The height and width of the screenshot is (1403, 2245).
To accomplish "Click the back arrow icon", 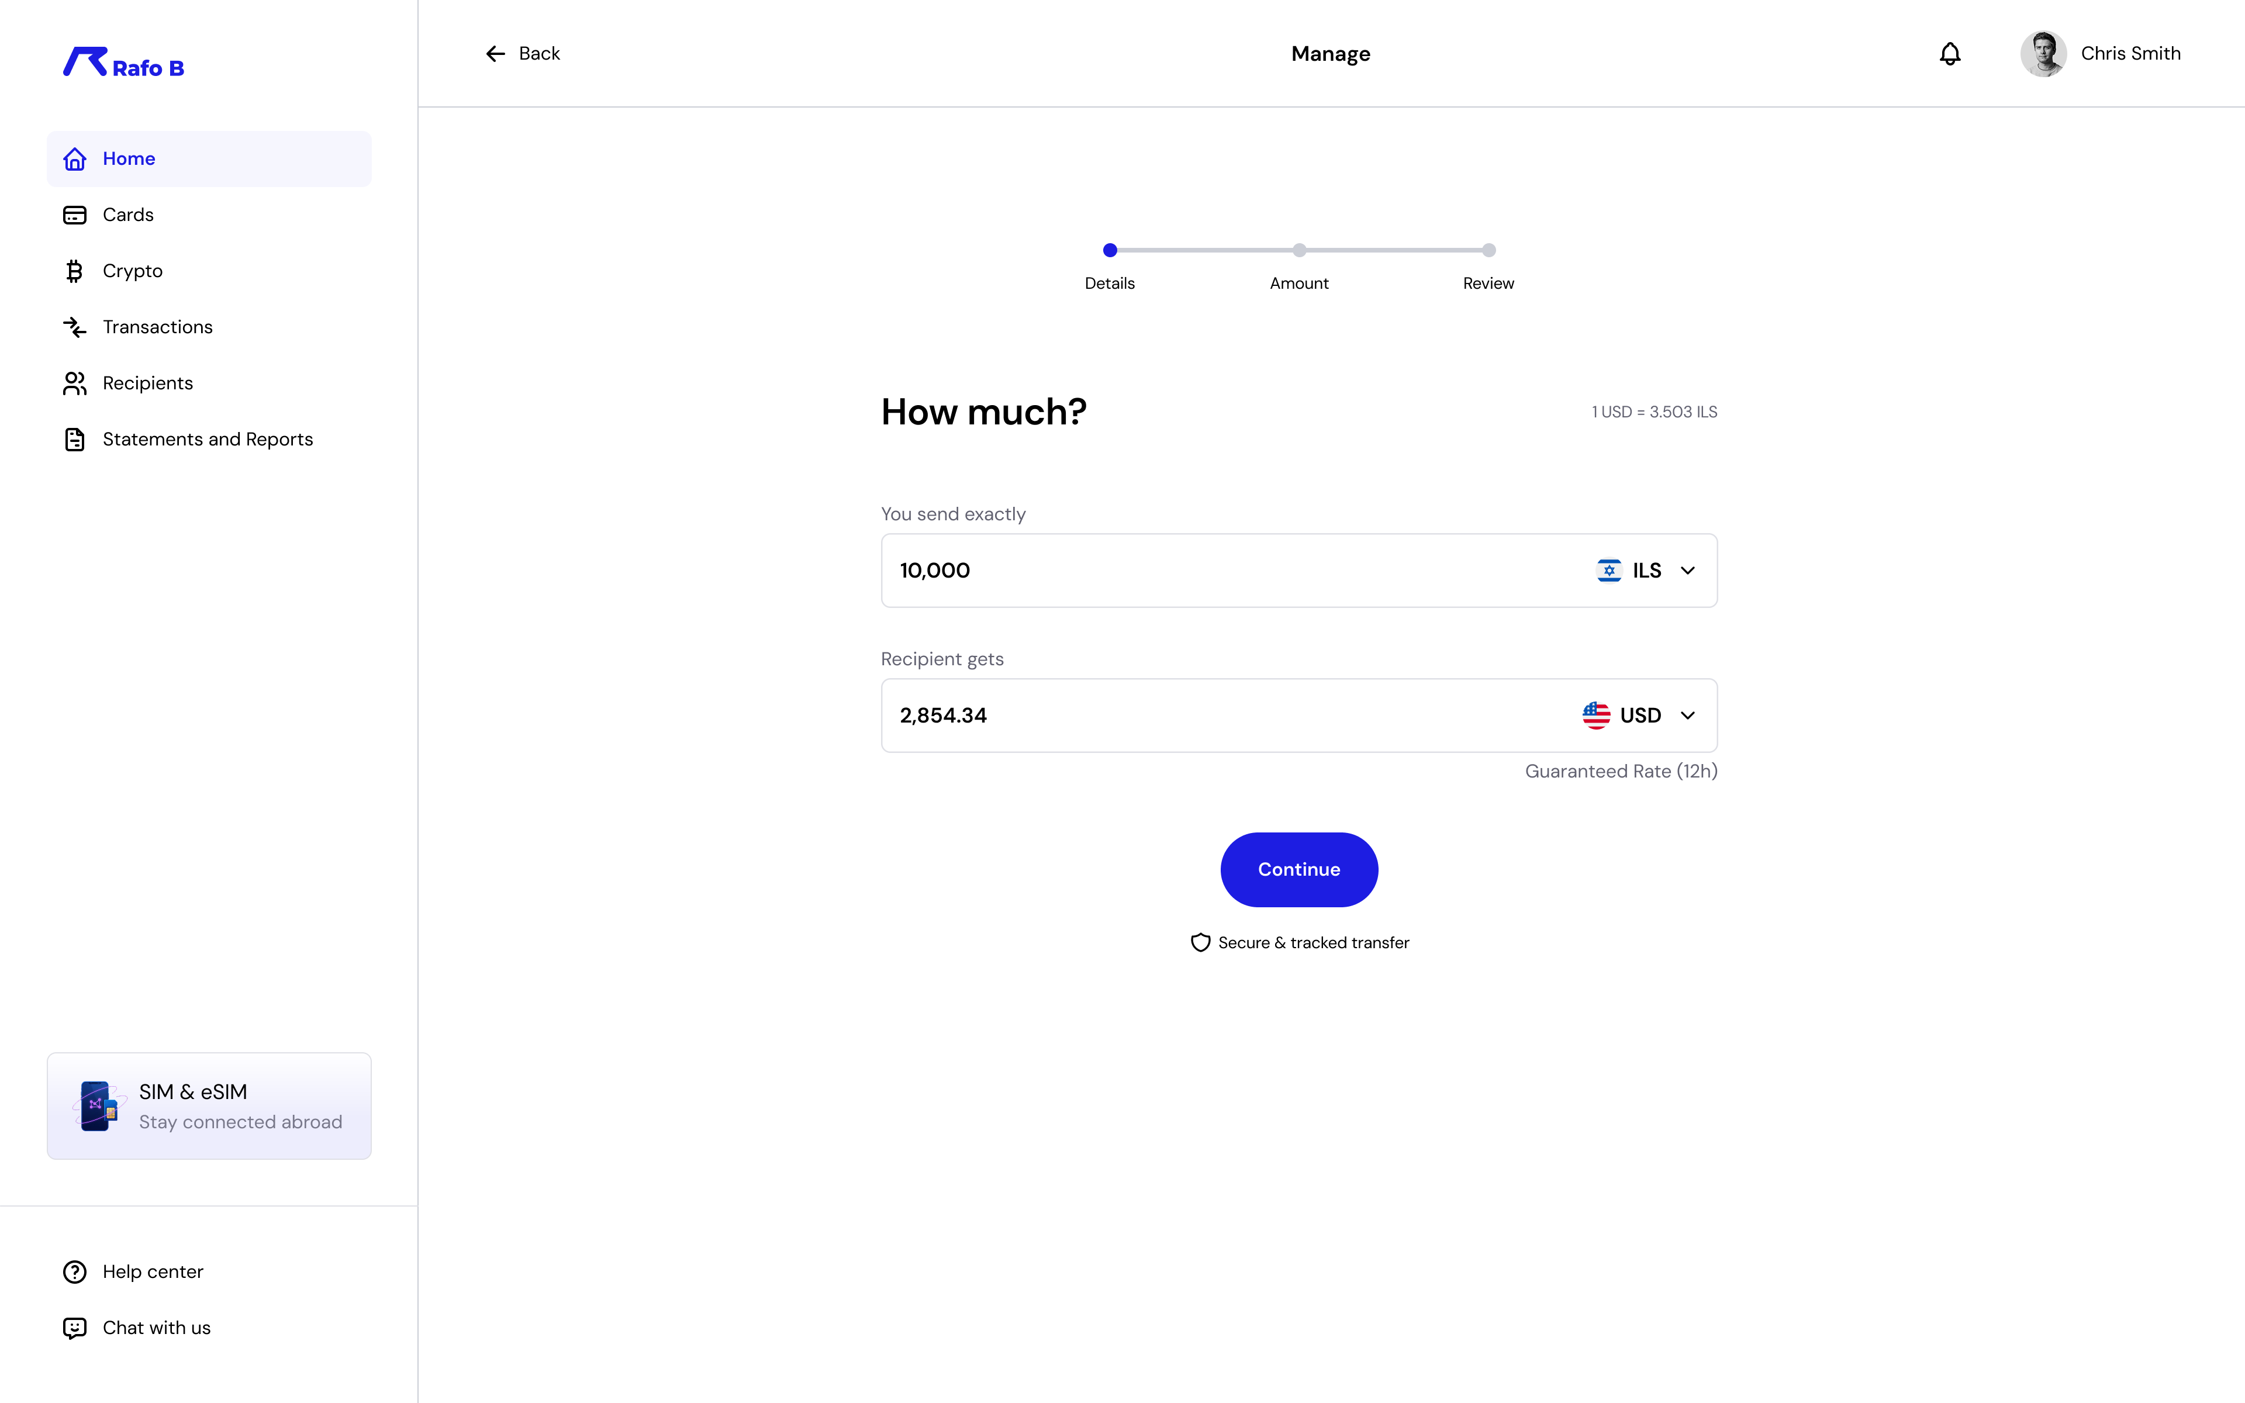I will point(495,54).
